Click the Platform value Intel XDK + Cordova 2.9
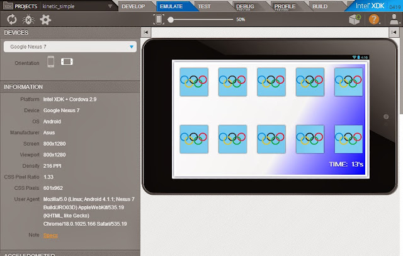The width and height of the screenshot is (403, 256). pos(70,100)
